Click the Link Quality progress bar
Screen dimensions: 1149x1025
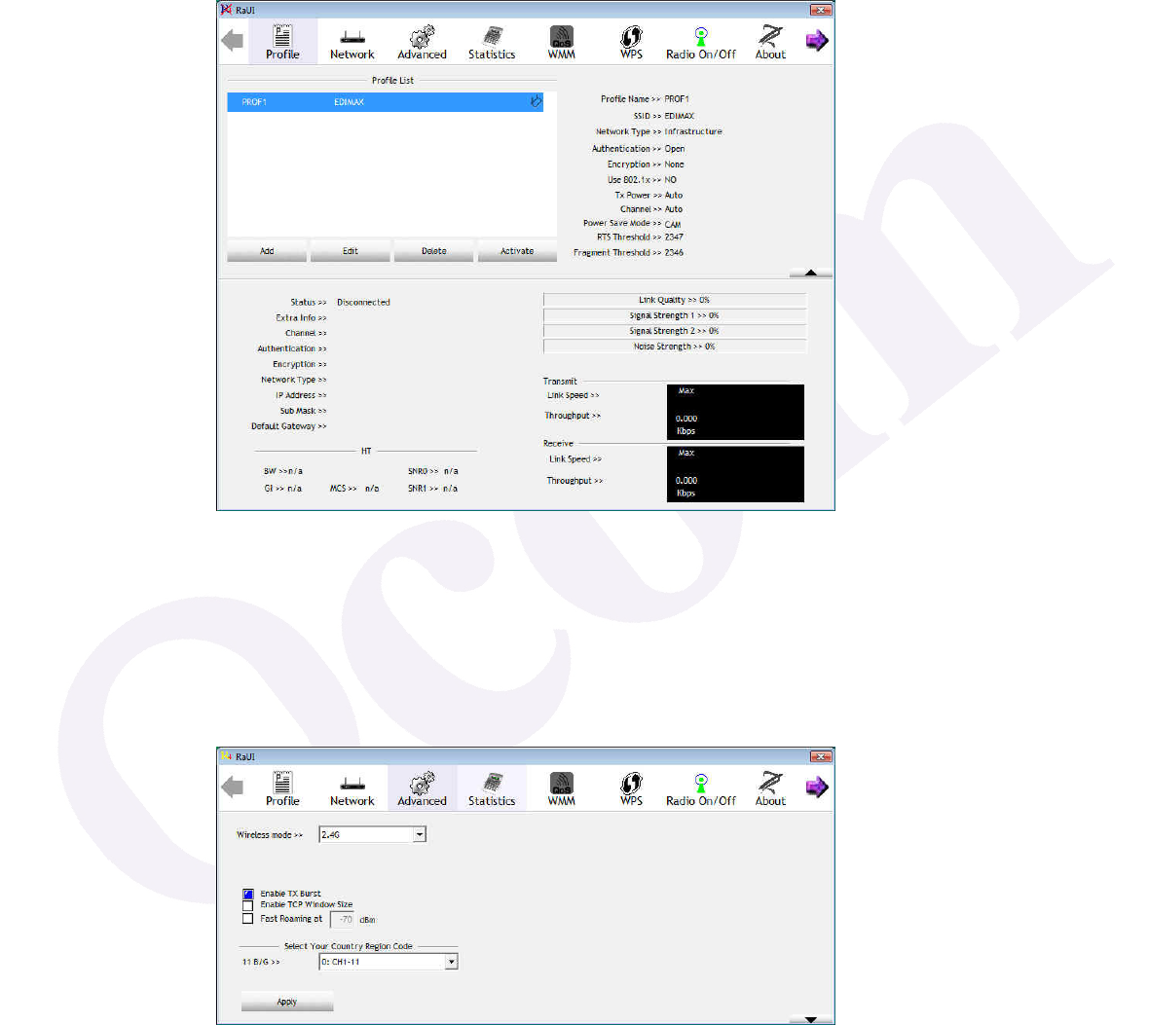675,300
